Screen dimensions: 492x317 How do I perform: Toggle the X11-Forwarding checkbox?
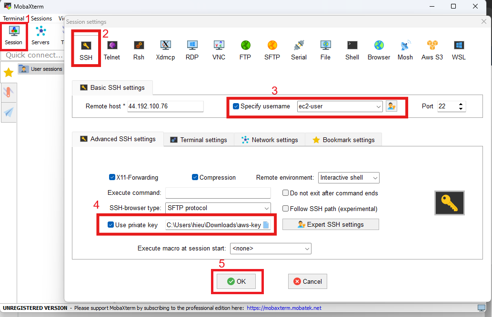click(112, 177)
